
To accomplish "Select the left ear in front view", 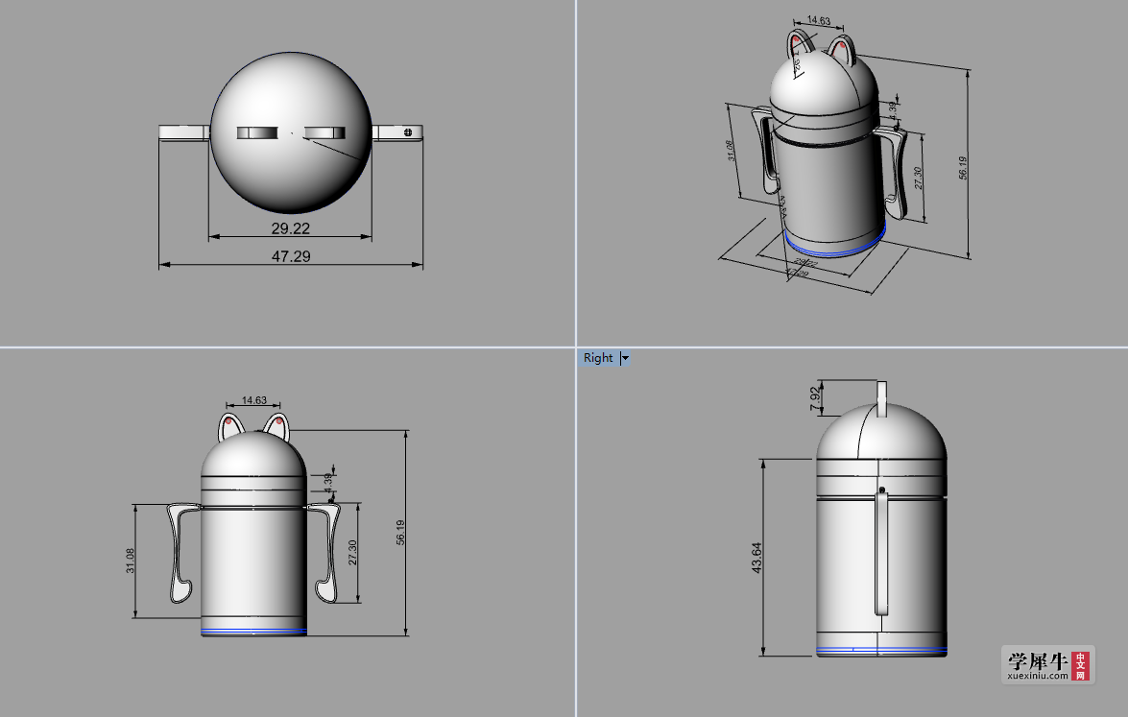I will click(231, 426).
